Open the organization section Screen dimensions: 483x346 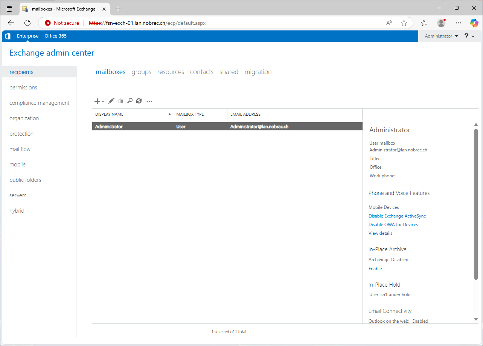24,118
